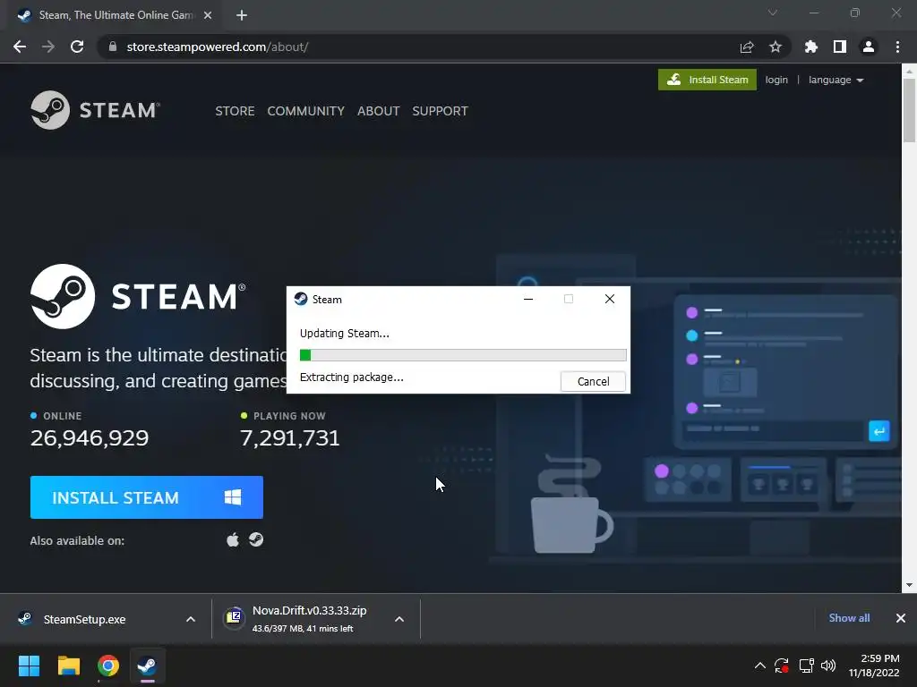Select the Steam, The Ultimate Online Game tab
Viewport: 917px width, 687px height.
[114, 15]
